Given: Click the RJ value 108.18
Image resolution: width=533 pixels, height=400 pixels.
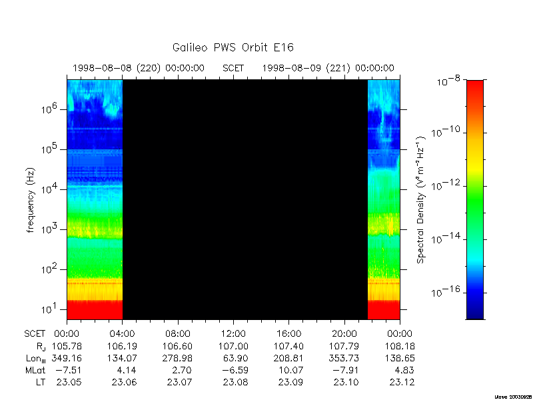Looking at the screenshot, I should (400, 346).
